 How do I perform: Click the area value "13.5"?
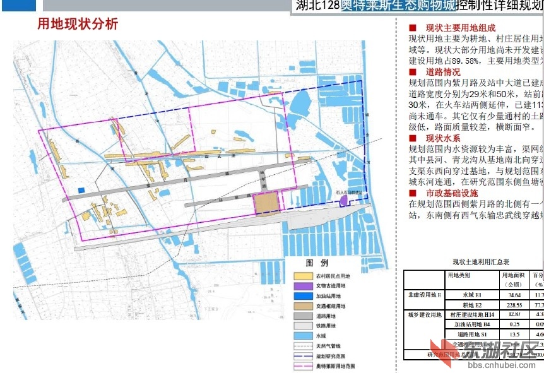pos(514,335)
